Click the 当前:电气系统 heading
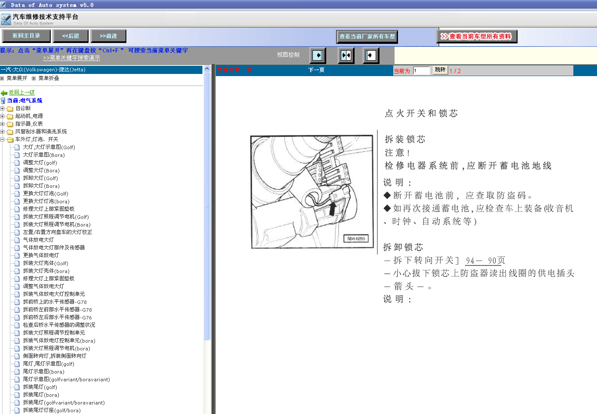This screenshot has height=414, width=597. (24, 101)
